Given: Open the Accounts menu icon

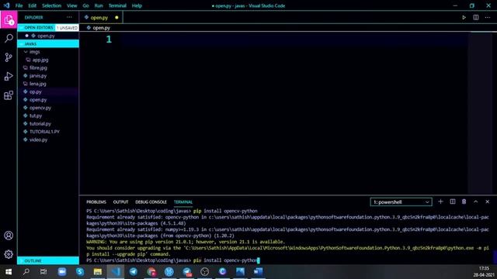Looking at the screenshot, I should pos(9,236).
